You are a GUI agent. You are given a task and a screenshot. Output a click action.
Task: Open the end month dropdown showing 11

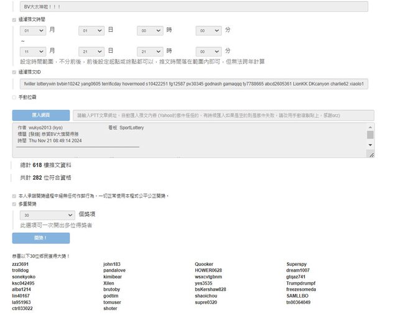[x=32, y=51]
